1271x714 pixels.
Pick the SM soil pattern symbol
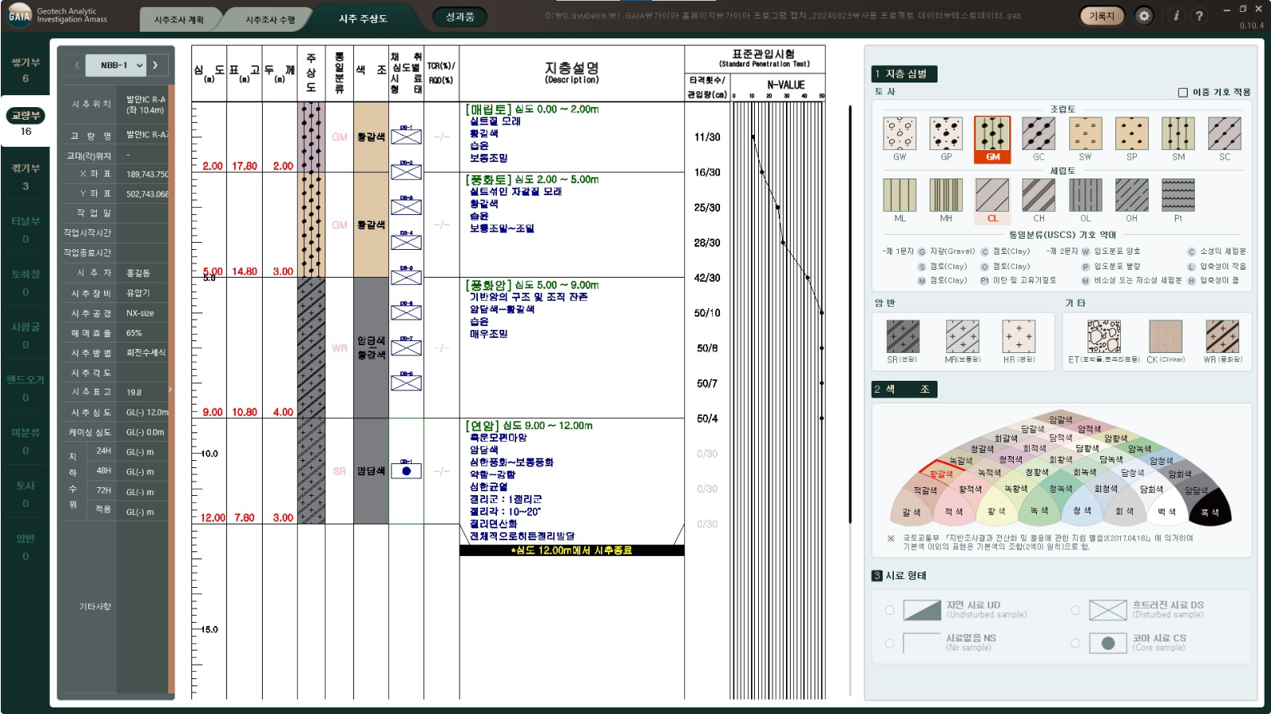(x=1178, y=134)
